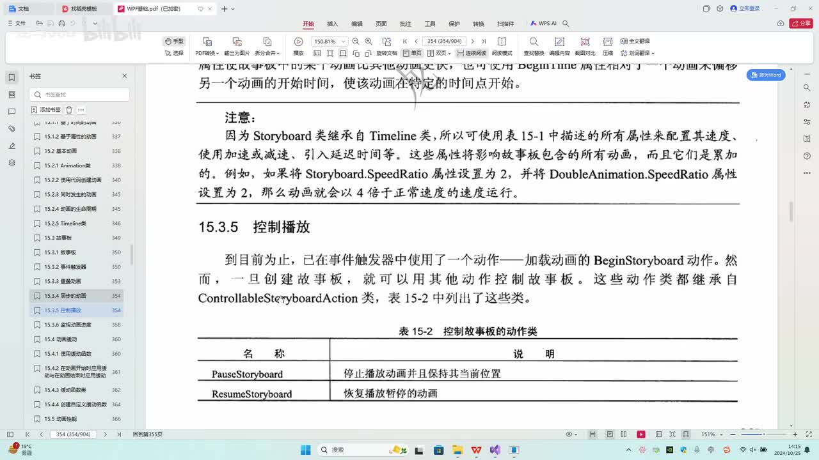Toggle Continuous Reading (连续阅读) mode

(471, 53)
